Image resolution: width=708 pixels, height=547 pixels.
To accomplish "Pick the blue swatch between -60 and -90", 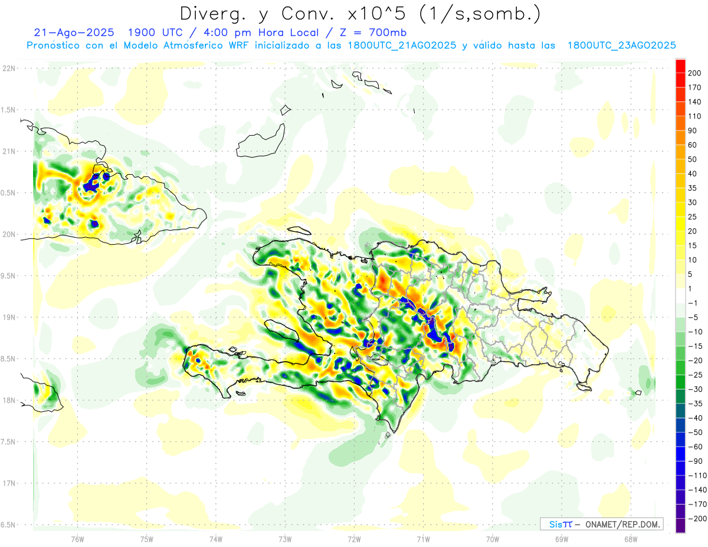I will click(x=680, y=454).
